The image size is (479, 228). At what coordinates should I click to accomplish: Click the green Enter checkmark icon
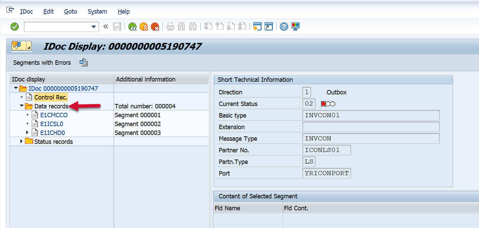tap(15, 27)
